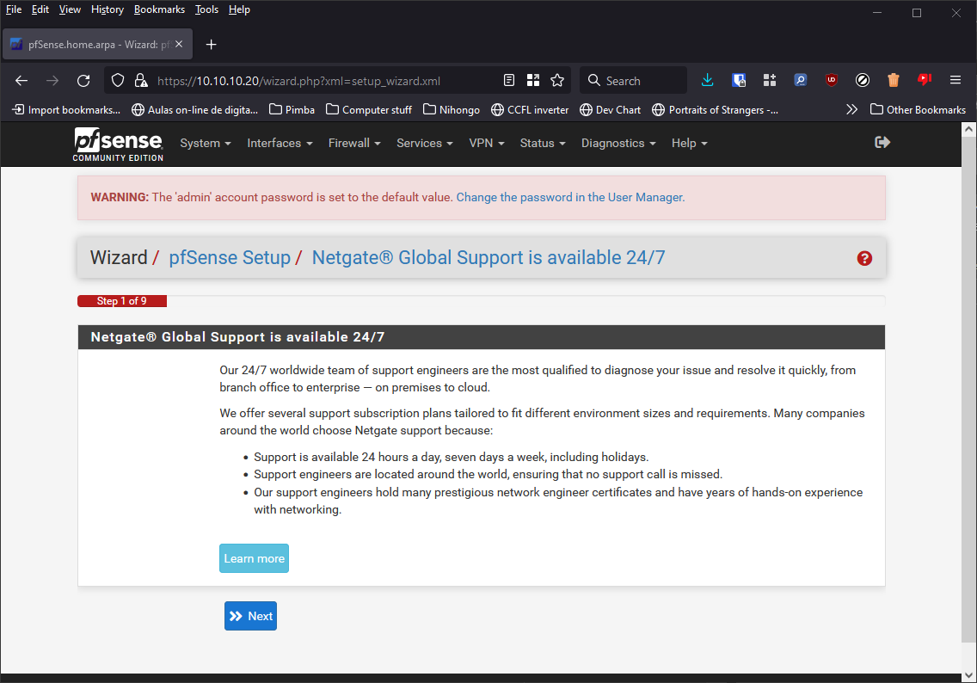The image size is (977, 683).
Task: Enter Reader View for this page
Action: tap(508, 79)
